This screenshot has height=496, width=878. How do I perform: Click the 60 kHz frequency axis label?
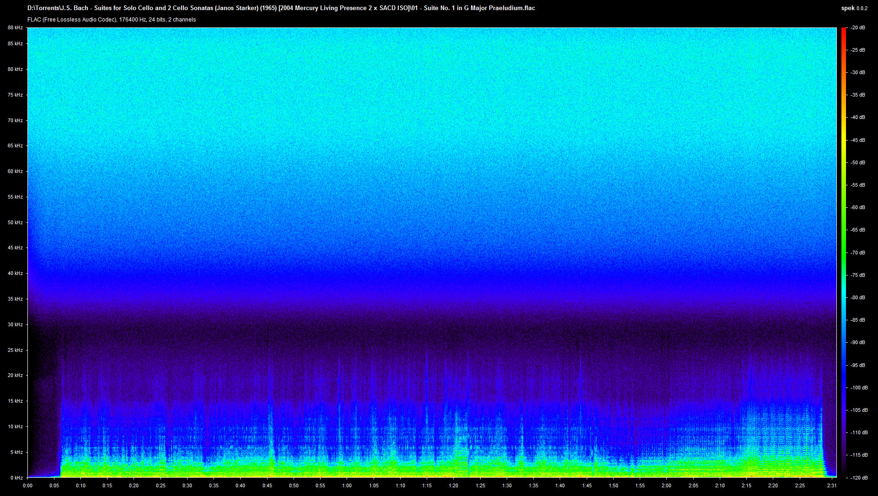(x=15, y=172)
